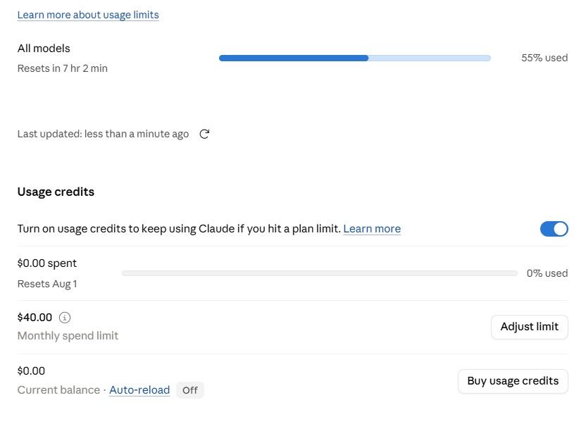Open Learn more about usage limits link
The image size is (586, 431).
[x=88, y=15]
